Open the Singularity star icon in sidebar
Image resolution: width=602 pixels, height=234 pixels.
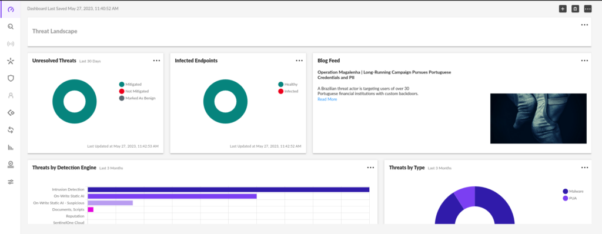[x=11, y=61]
